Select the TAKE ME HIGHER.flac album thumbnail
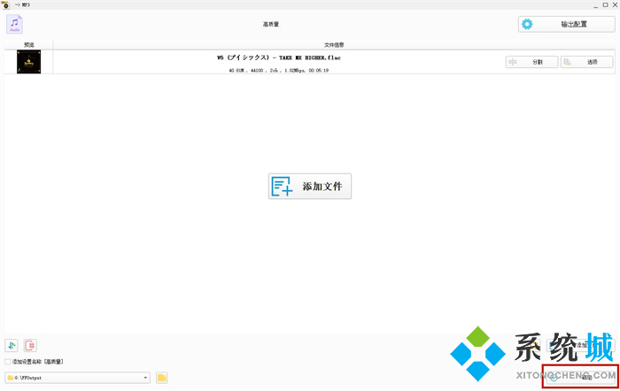The image size is (620, 391). (x=28, y=62)
